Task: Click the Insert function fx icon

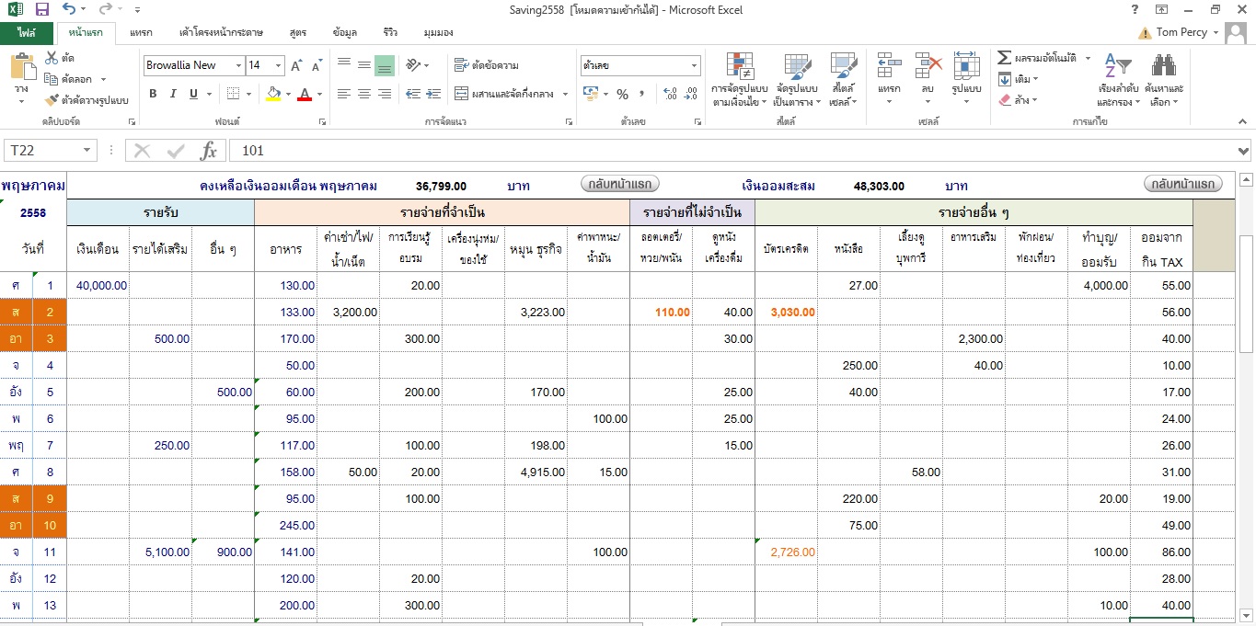Action: (209, 151)
